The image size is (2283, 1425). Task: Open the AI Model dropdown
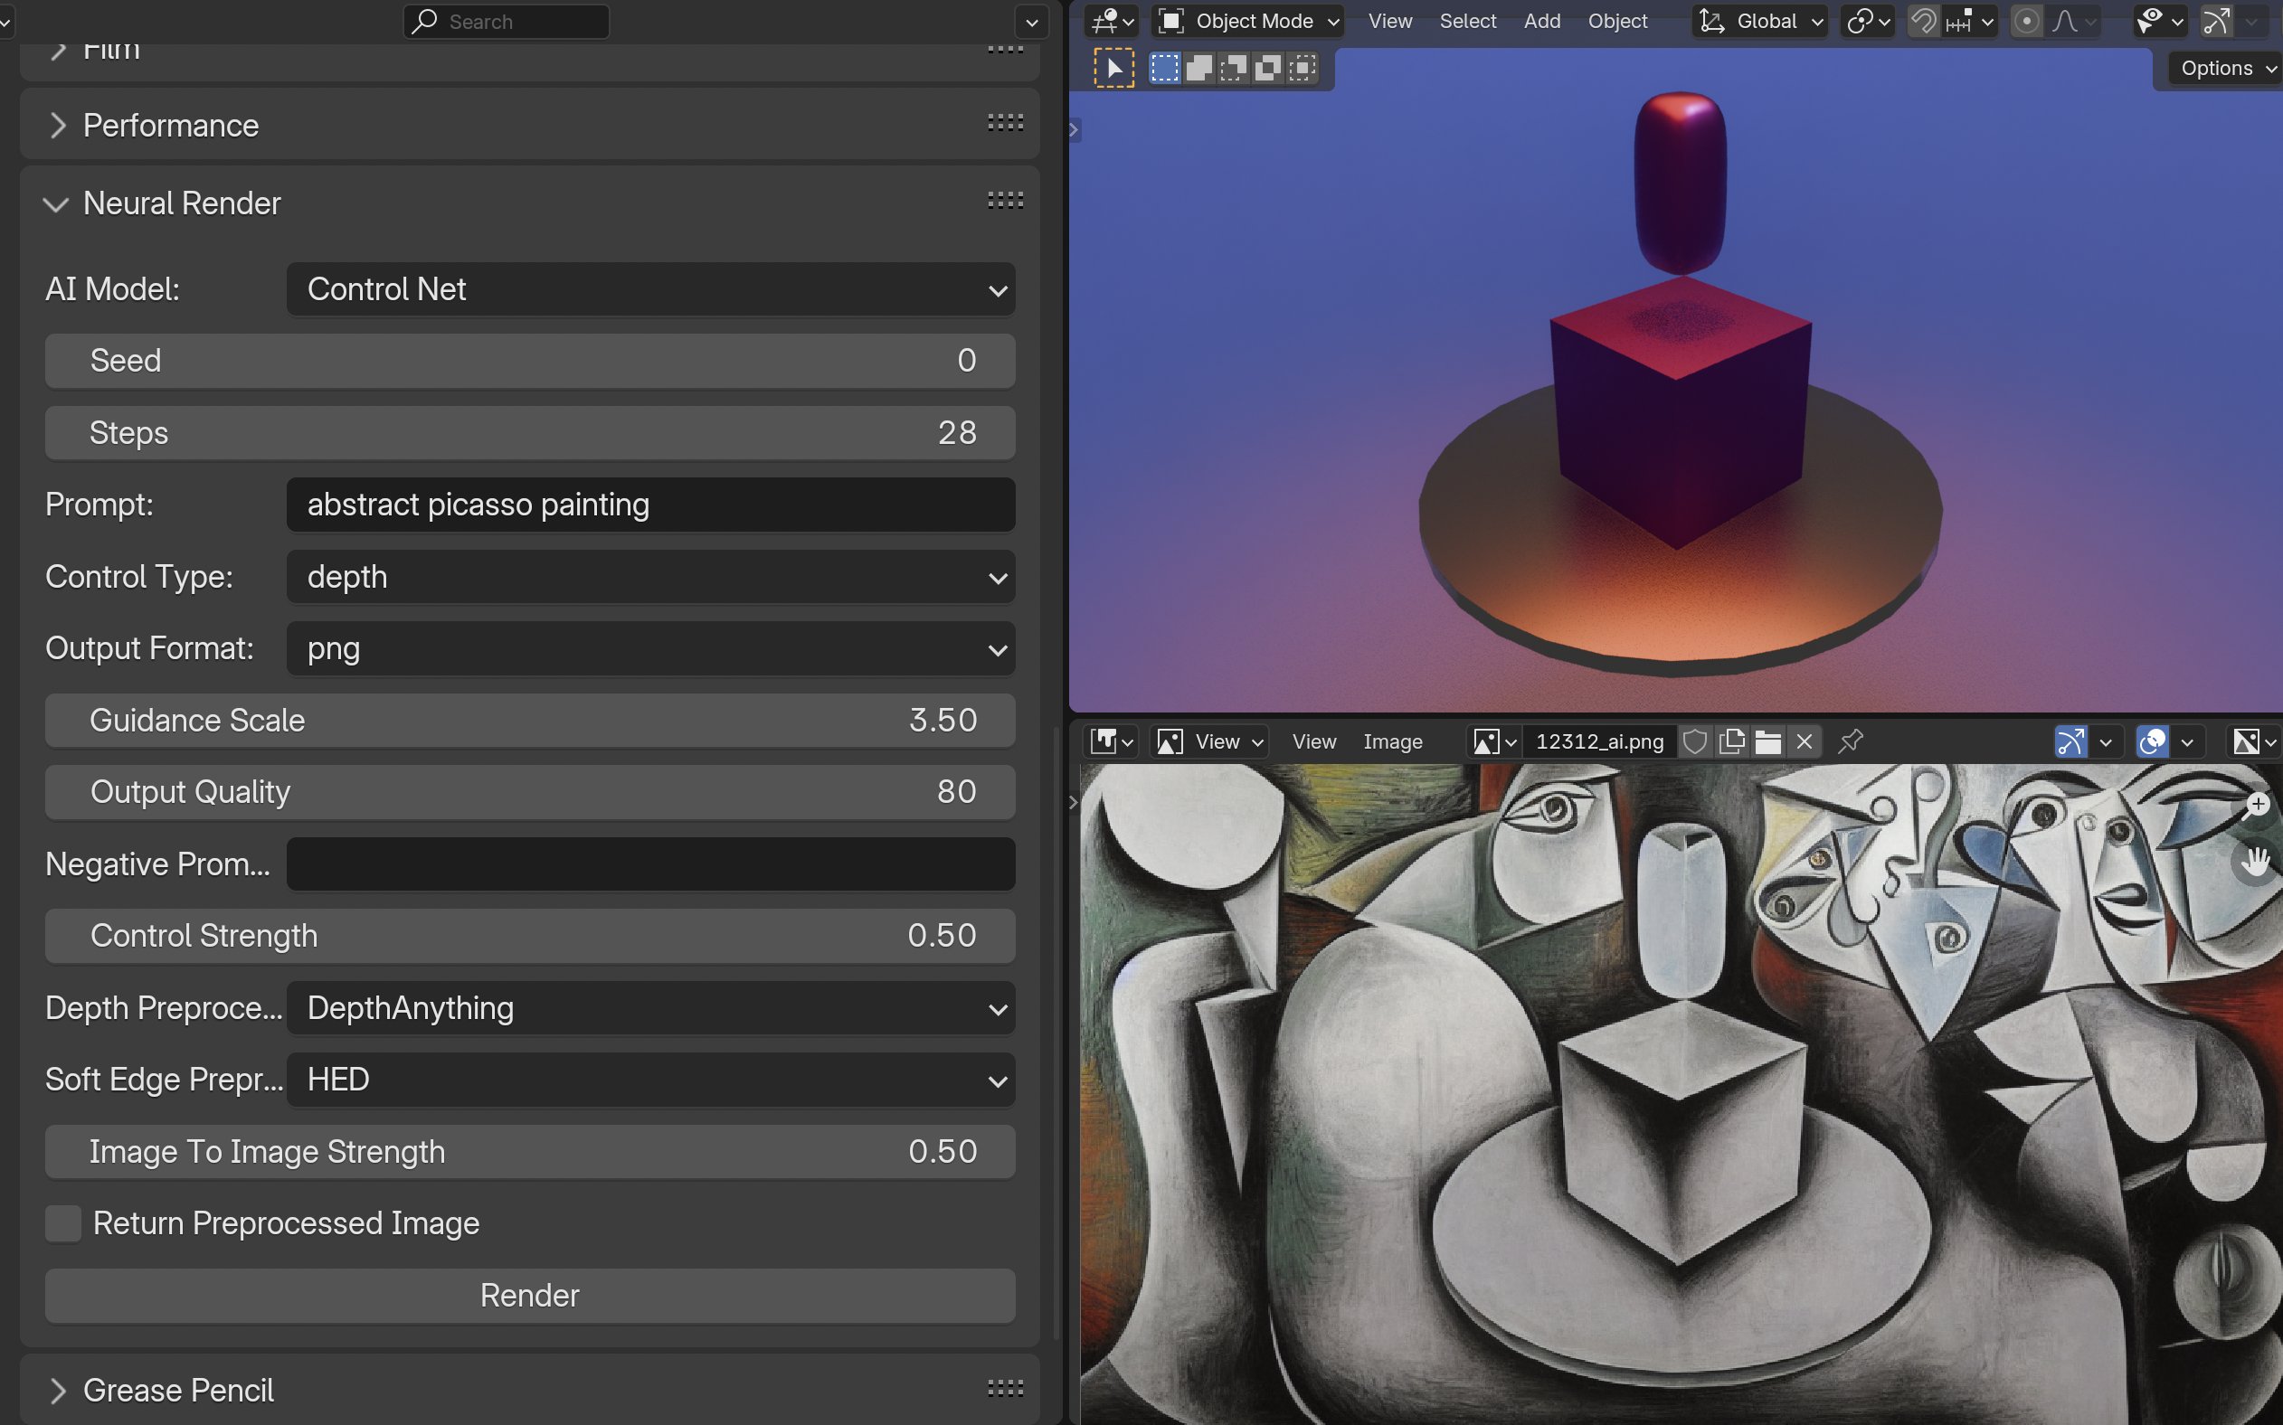click(x=650, y=289)
